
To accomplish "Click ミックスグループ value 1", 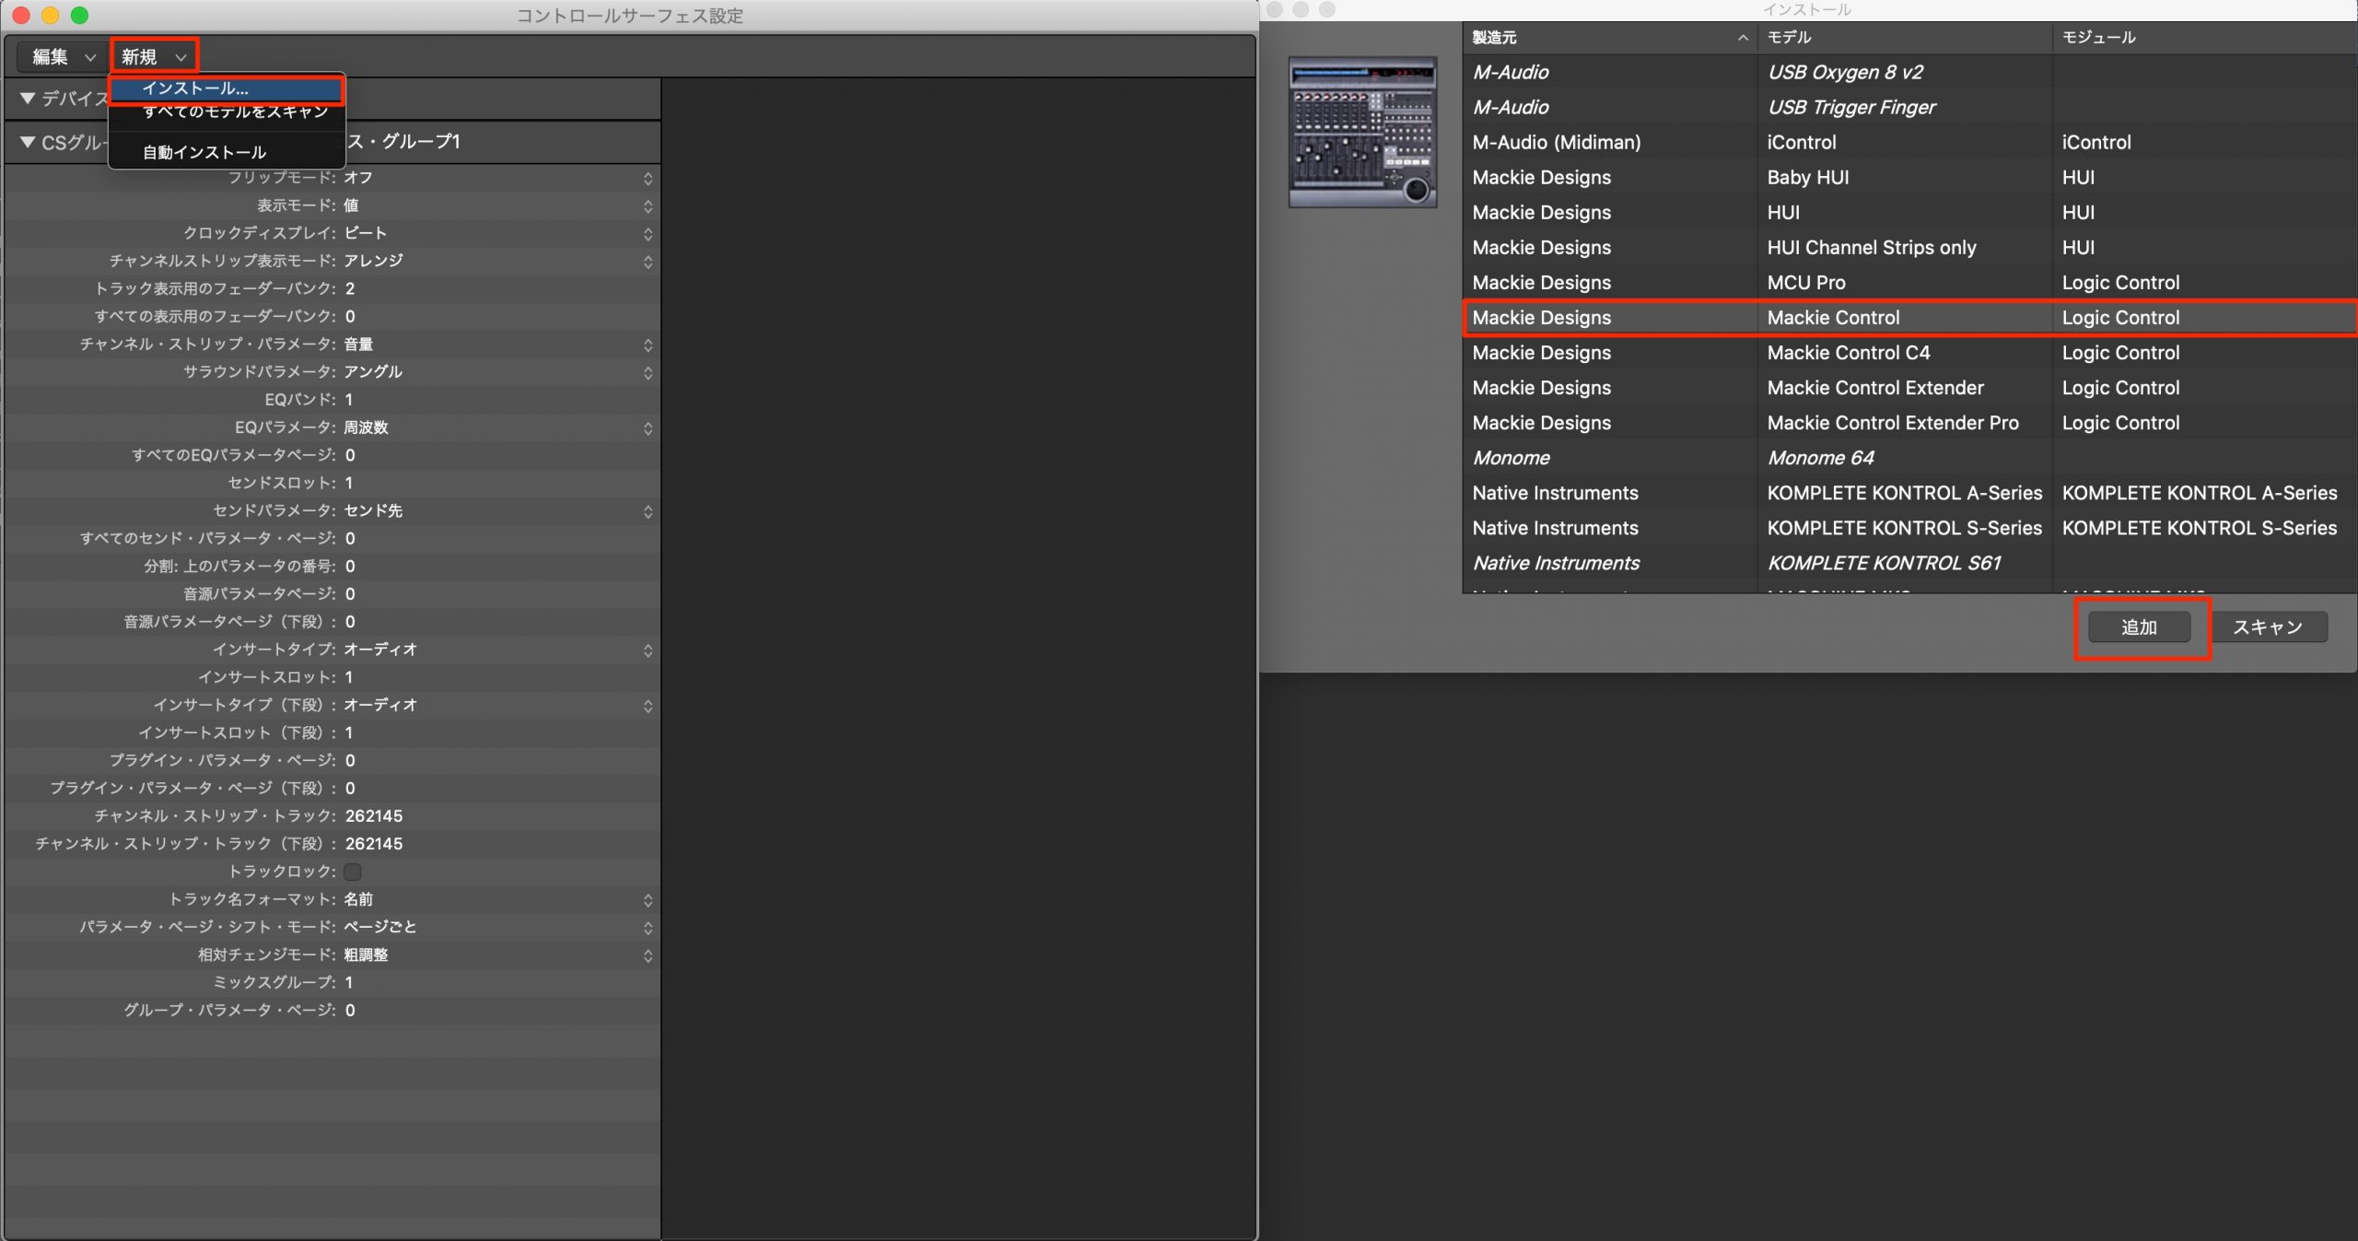I will (x=349, y=983).
